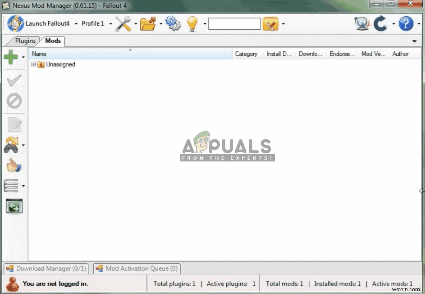Open the Launch Fallout4 dropdown arrow
This screenshot has height=294, width=425.
pos(75,23)
